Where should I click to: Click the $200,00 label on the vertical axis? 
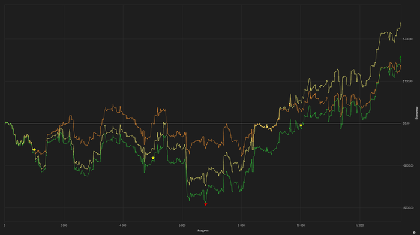coord(407,39)
